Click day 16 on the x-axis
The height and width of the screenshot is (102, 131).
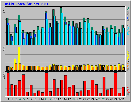[x=65, y=99]
